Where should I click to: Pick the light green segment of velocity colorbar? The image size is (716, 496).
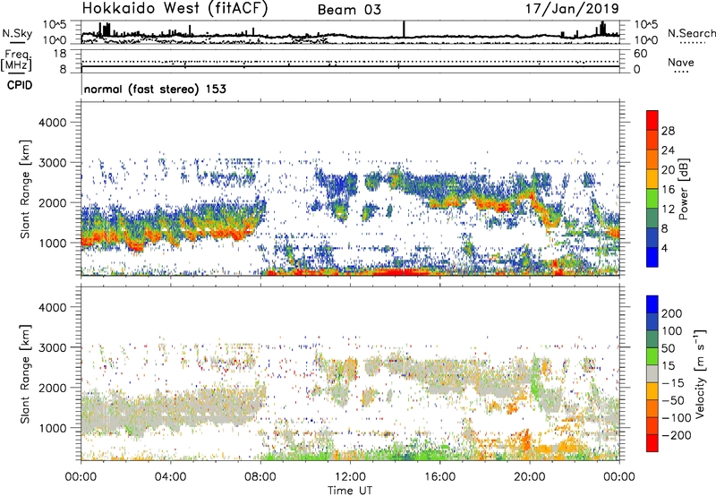(x=652, y=356)
